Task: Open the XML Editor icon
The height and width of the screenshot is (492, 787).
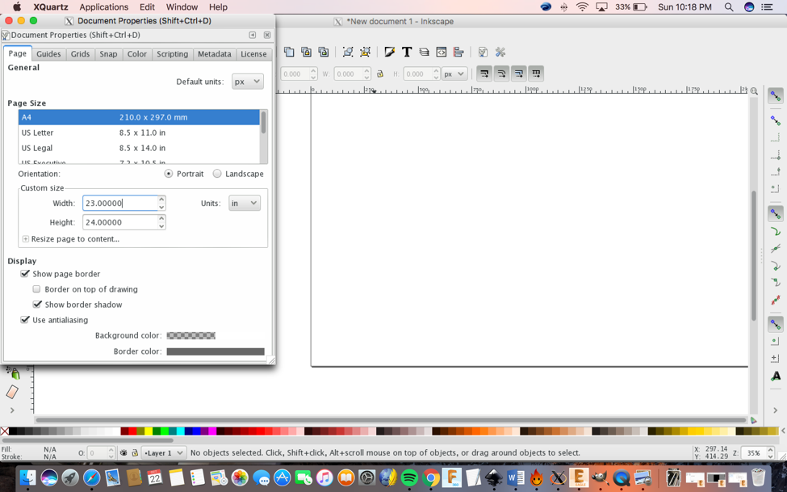Action: [x=442, y=52]
